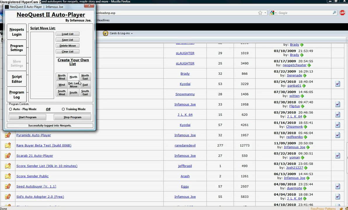Open author link Snowmanny
Viewport: 348px width, 210px height.
click(x=185, y=94)
